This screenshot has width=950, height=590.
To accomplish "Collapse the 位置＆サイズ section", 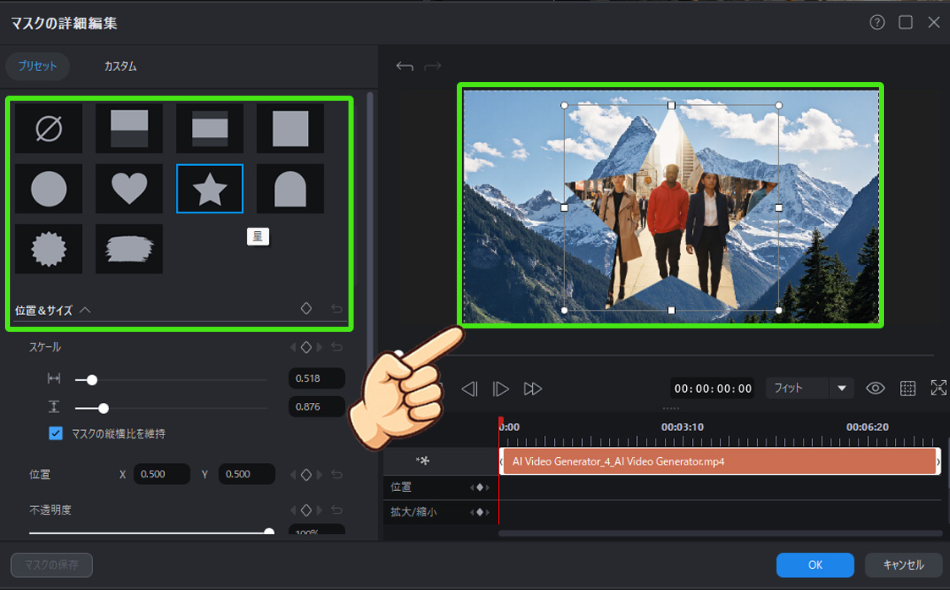I will click(x=85, y=310).
